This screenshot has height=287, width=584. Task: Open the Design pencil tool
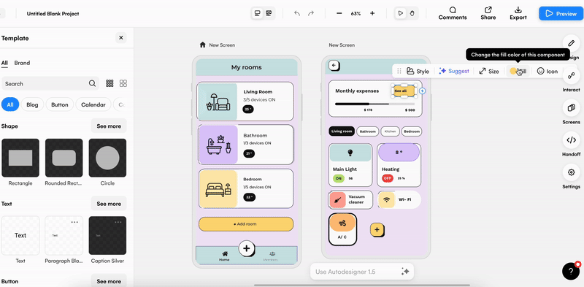pyautogui.click(x=571, y=43)
